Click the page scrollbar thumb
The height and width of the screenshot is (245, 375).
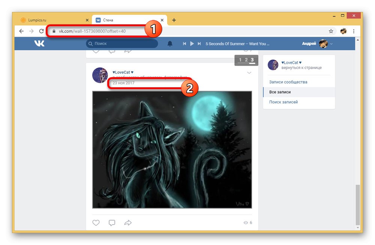click(x=358, y=205)
